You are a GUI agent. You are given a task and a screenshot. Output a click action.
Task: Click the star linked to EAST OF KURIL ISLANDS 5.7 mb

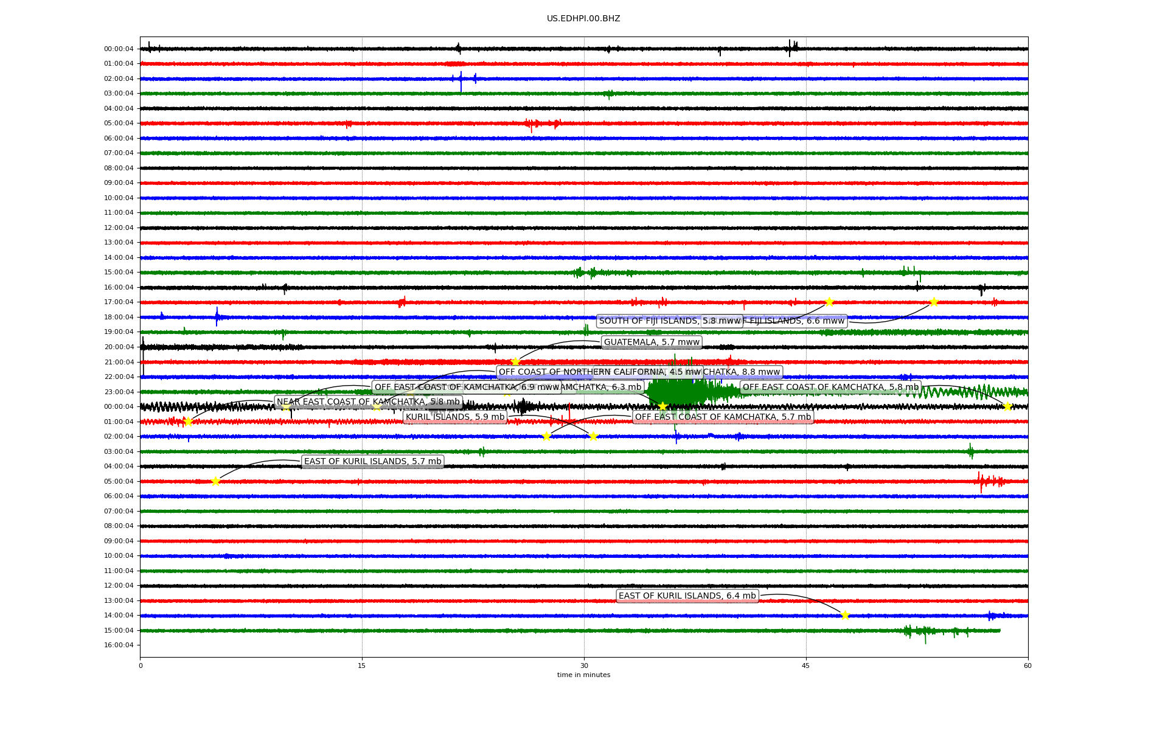[215, 481]
